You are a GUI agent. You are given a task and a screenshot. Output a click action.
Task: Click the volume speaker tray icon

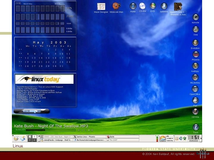[181, 138]
